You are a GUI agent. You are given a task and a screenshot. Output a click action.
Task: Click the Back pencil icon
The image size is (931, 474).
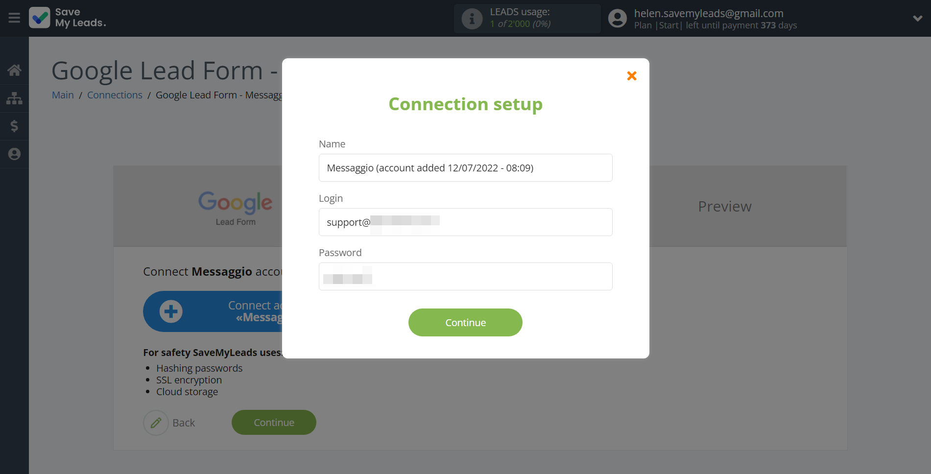click(x=156, y=423)
